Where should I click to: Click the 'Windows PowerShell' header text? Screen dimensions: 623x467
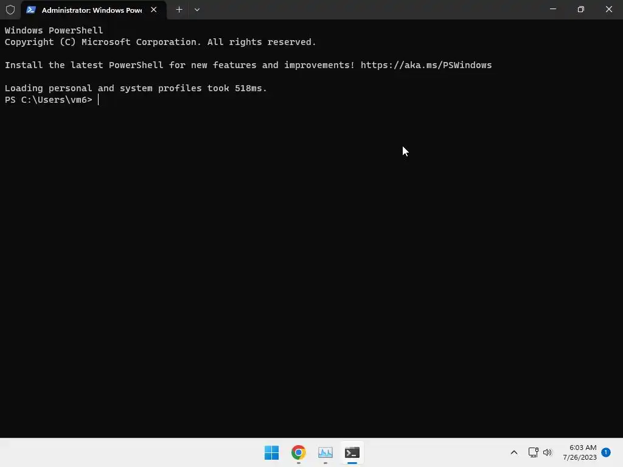[54, 30]
